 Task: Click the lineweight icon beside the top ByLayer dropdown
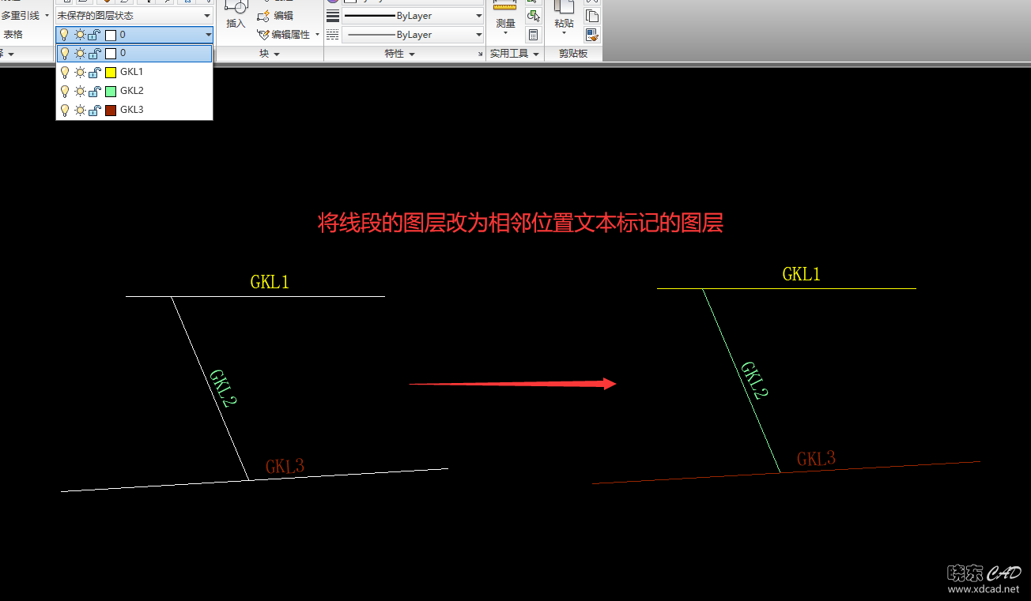pyautogui.click(x=333, y=16)
